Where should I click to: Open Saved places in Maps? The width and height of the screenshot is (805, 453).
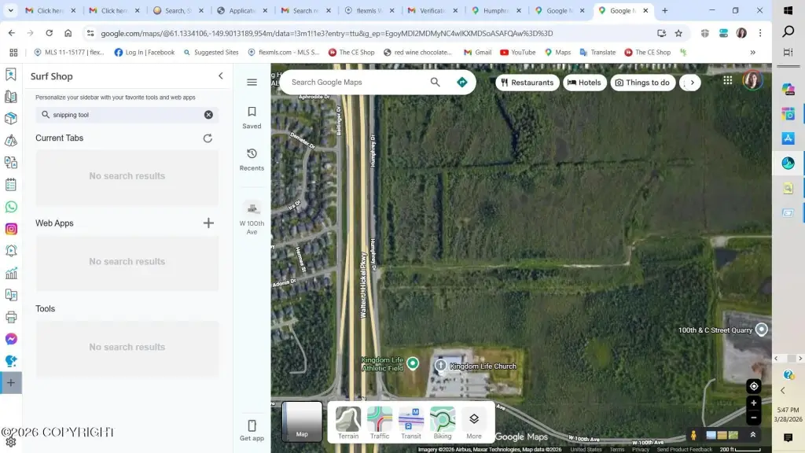(x=252, y=117)
